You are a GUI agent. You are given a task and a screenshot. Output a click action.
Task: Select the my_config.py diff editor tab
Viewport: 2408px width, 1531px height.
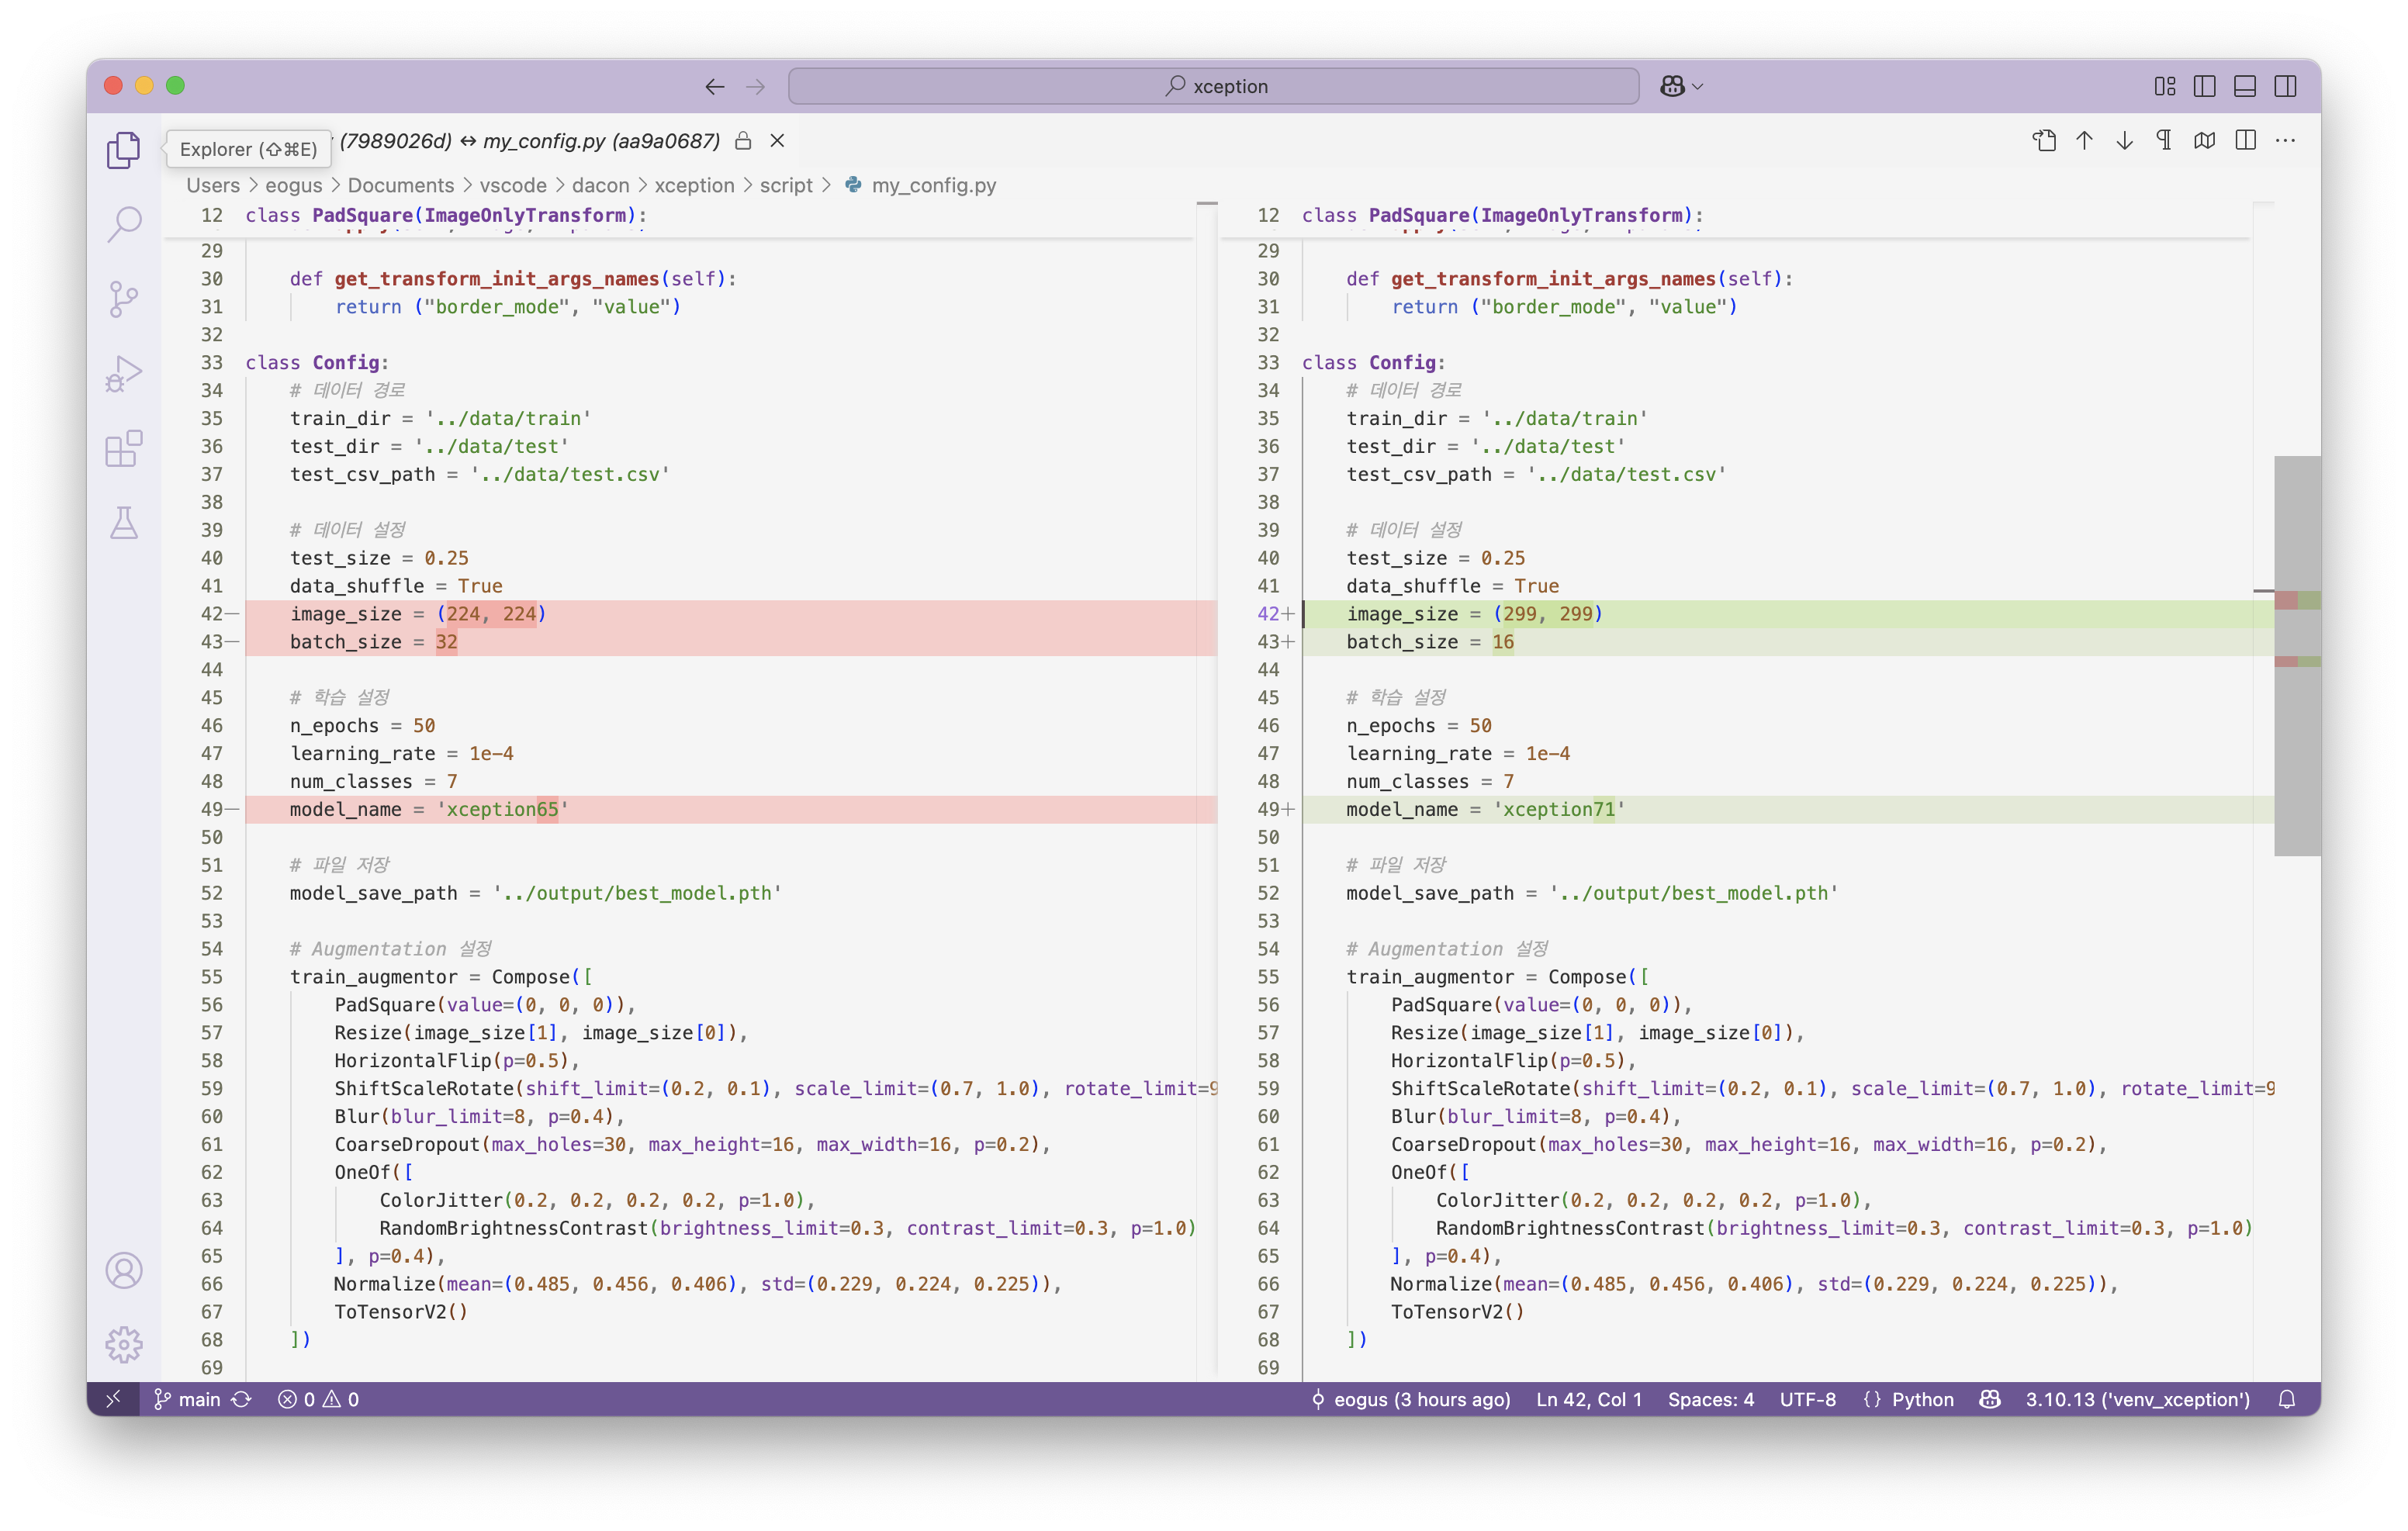530,141
